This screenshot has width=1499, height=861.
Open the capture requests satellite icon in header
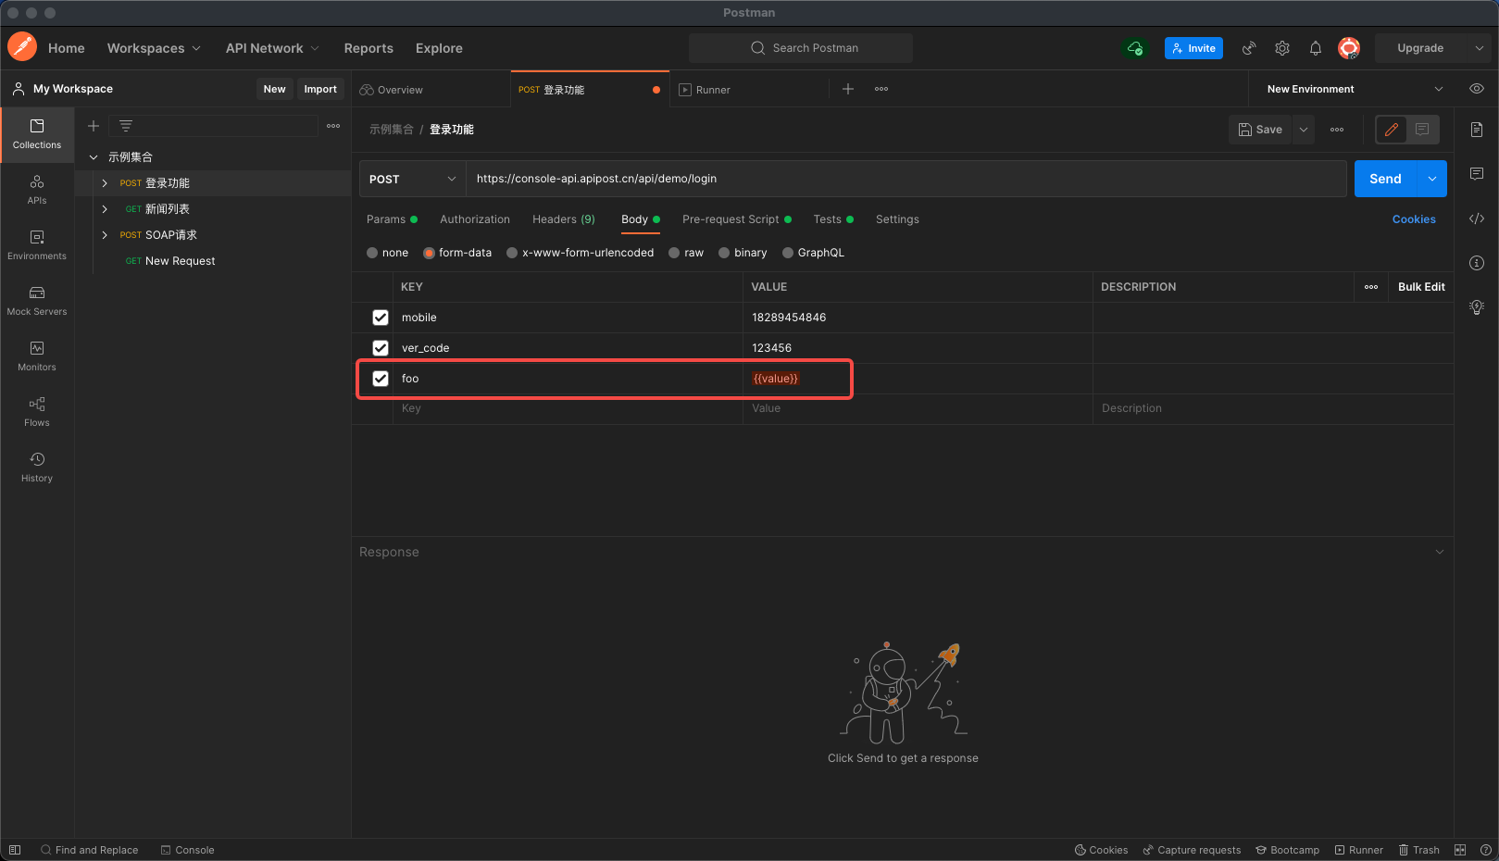(1249, 48)
